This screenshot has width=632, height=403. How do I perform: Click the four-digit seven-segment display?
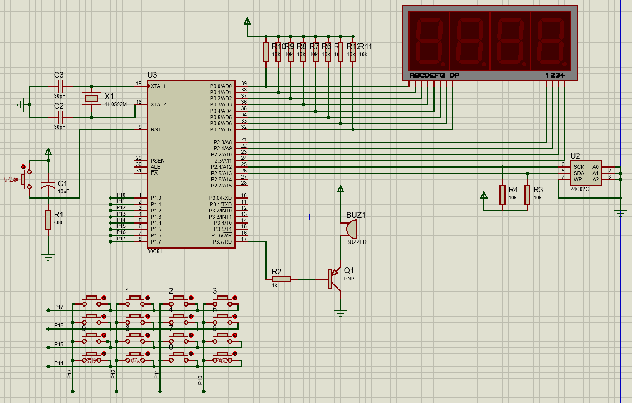pos(490,43)
